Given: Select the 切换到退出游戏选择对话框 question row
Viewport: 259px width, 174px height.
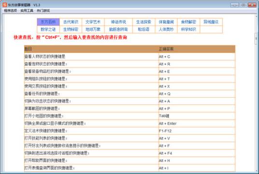Looking at the screenshot, I should [91, 153].
